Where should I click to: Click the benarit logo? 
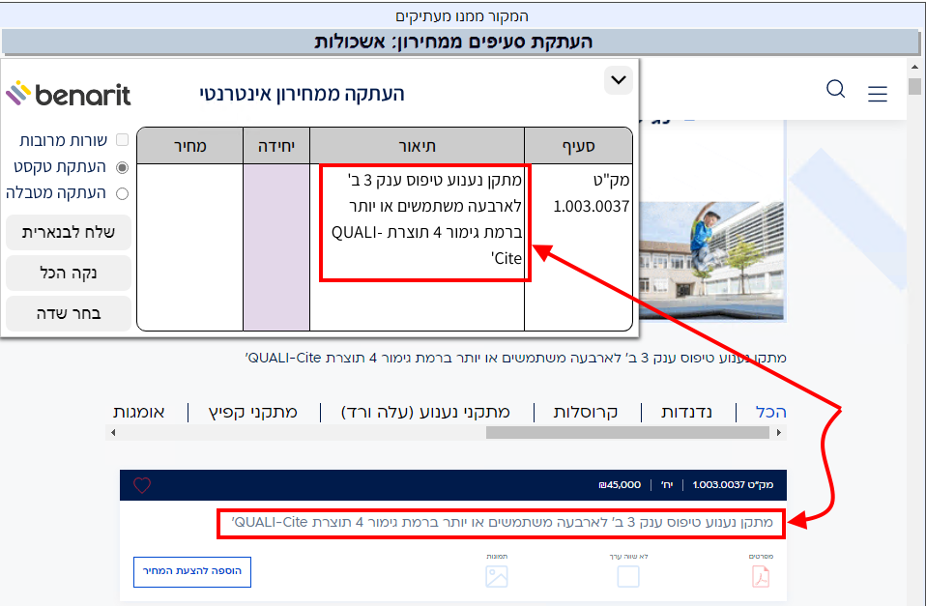point(69,94)
